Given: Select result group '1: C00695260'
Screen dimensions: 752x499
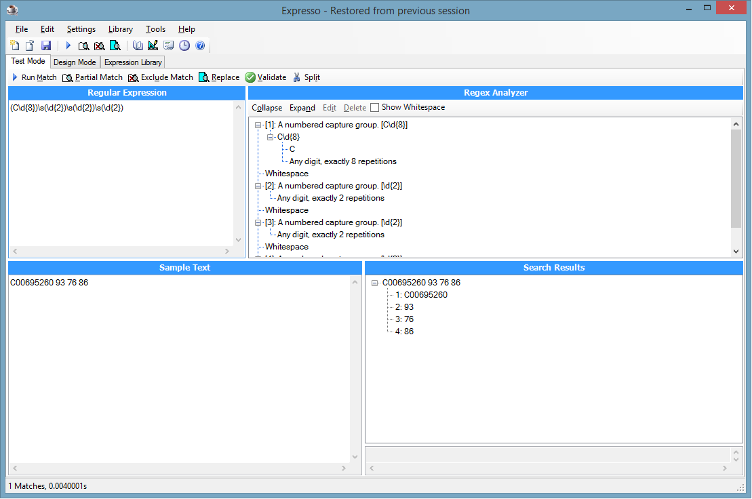Looking at the screenshot, I should click(x=421, y=295).
